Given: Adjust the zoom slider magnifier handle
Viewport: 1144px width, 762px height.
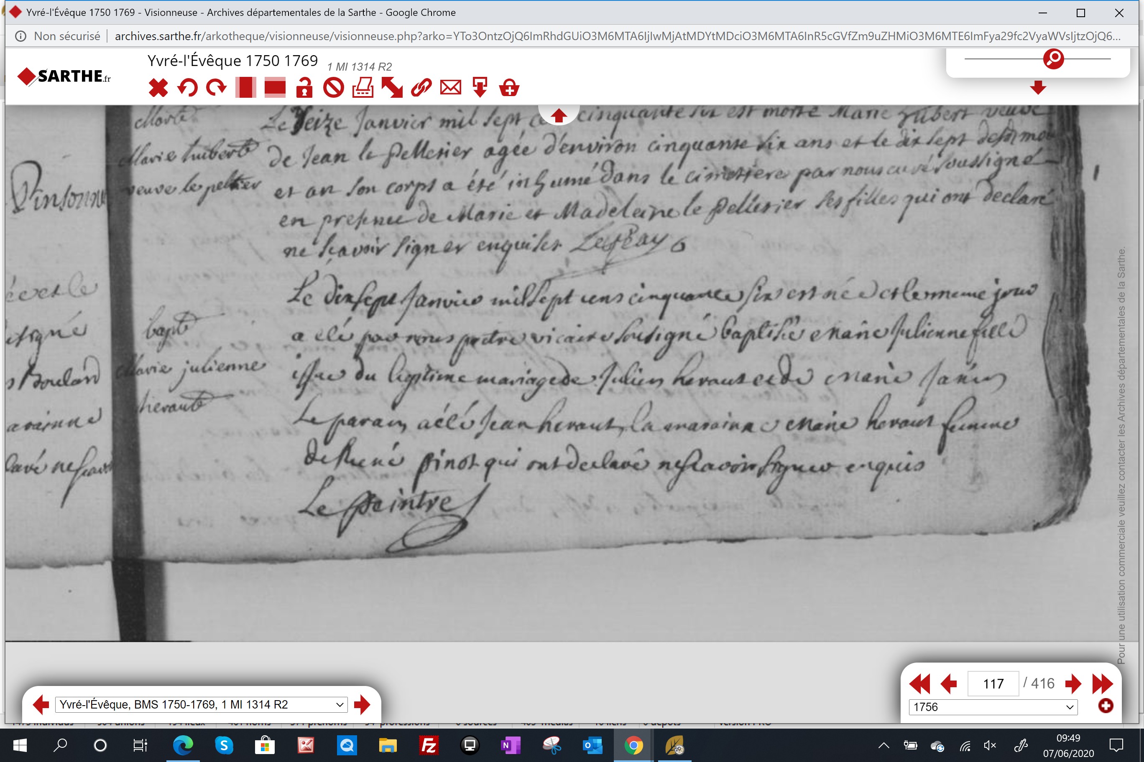Looking at the screenshot, I should [1054, 59].
